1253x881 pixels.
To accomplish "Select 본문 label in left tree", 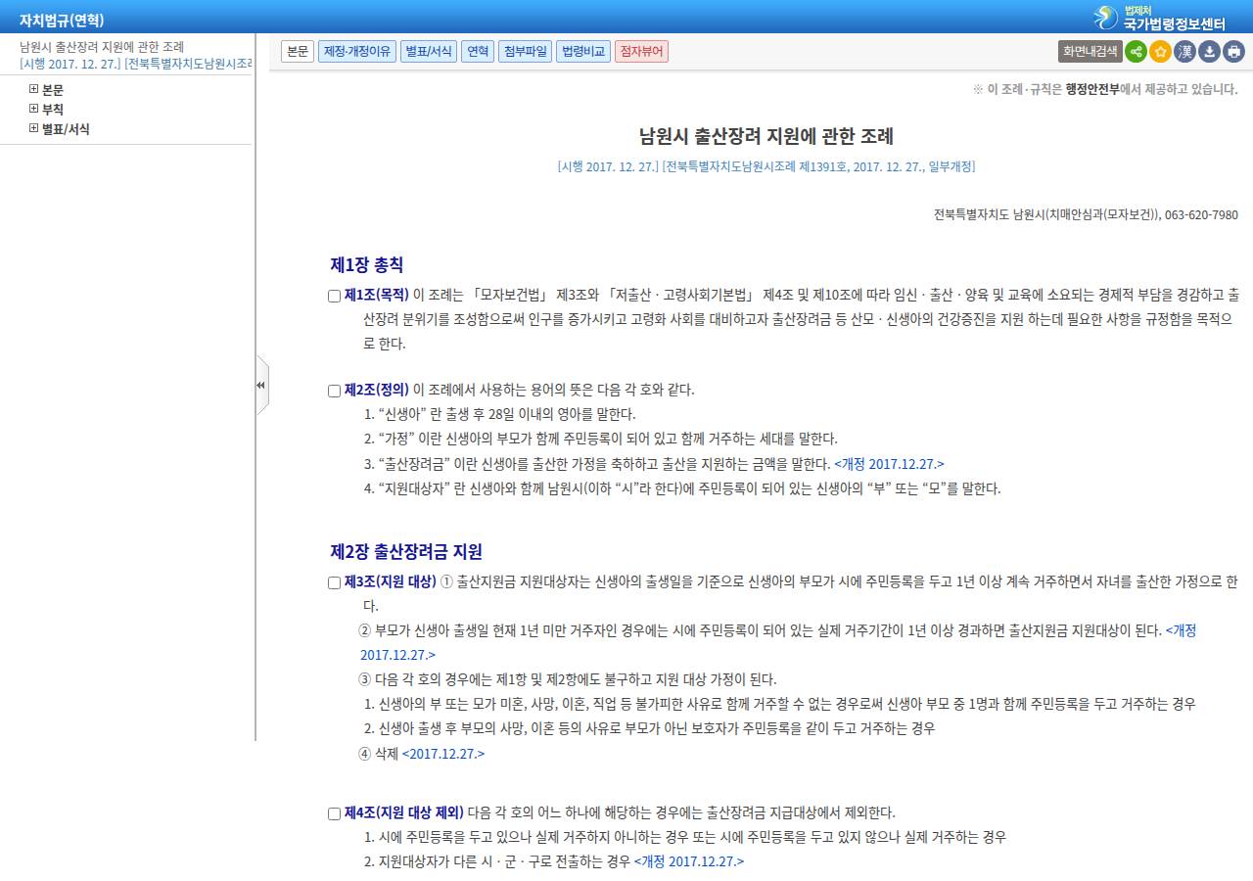I will [53, 89].
